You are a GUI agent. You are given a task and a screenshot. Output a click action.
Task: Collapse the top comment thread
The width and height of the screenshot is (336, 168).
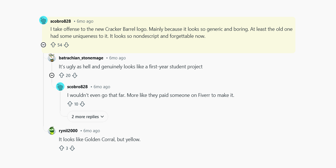pos(43,45)
